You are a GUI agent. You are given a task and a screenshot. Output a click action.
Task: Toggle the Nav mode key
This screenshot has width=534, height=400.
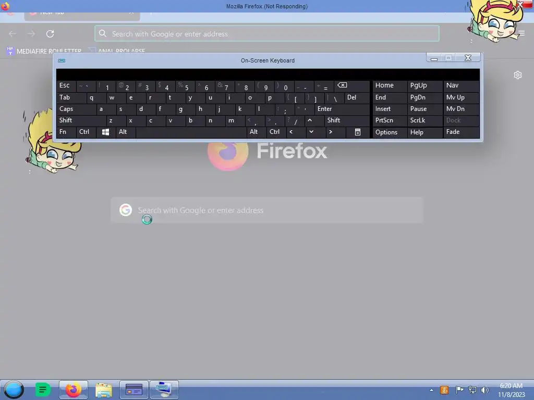[462, 86]
